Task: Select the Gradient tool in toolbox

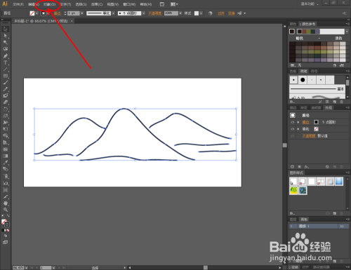Action: click(6, 156)
